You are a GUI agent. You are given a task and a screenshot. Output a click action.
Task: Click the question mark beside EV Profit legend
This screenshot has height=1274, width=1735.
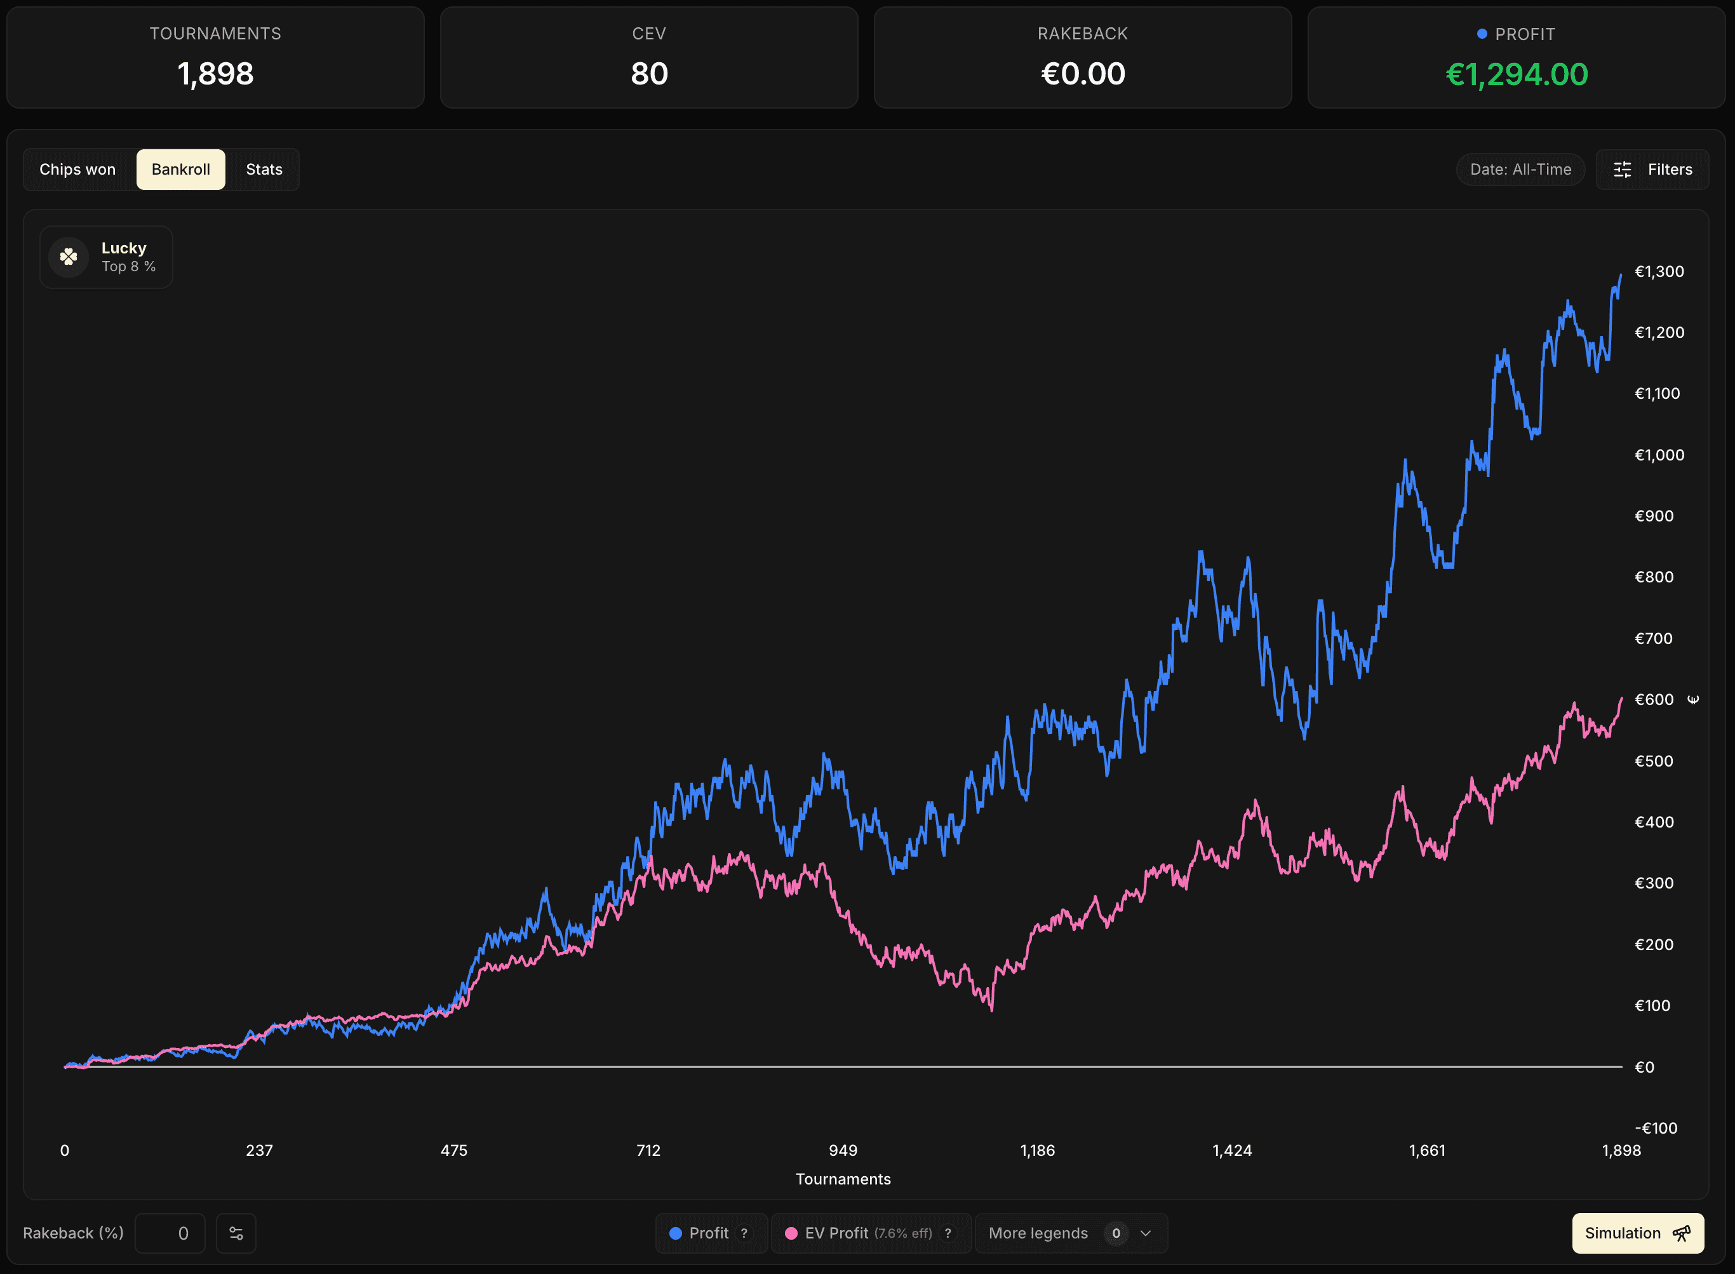tap(948, 1233)
